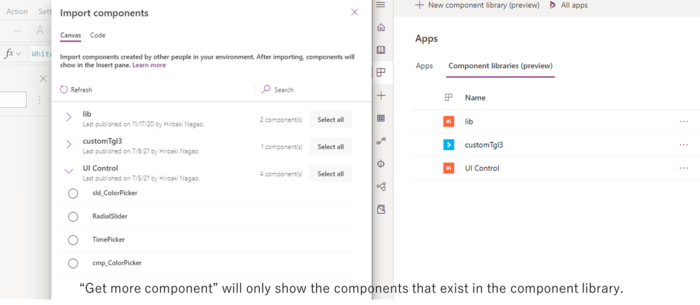Expand the customTgl3 library
The height and width of the screenshot is (305, 700).
[x=68, y=144]
